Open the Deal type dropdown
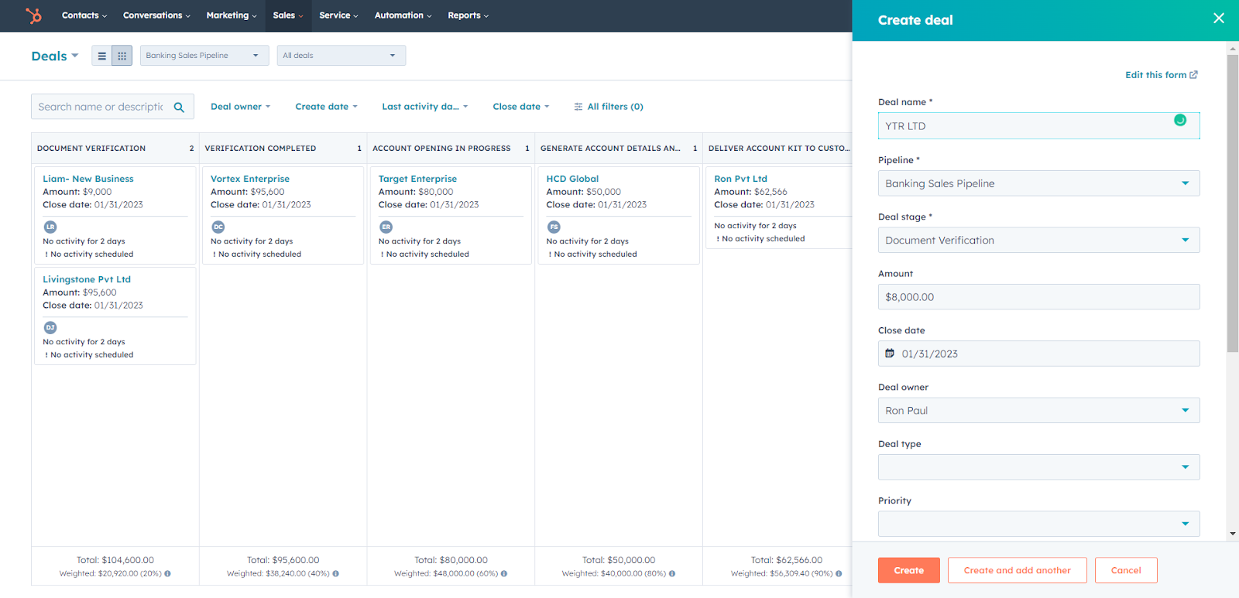1239x598 pixels. (x=1038, y=467)
